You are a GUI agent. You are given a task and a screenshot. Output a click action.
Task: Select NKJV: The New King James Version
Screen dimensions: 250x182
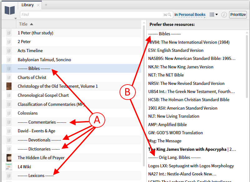181,67
